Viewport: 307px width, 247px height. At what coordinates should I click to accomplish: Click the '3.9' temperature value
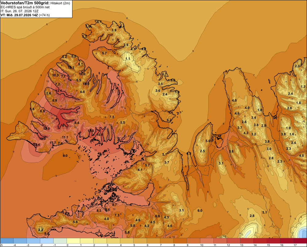(x=114, y=30)
